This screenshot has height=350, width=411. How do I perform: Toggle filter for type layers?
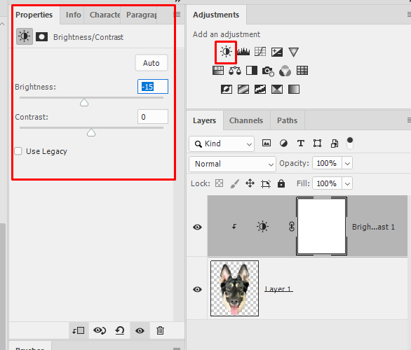(x=301, y=143)
